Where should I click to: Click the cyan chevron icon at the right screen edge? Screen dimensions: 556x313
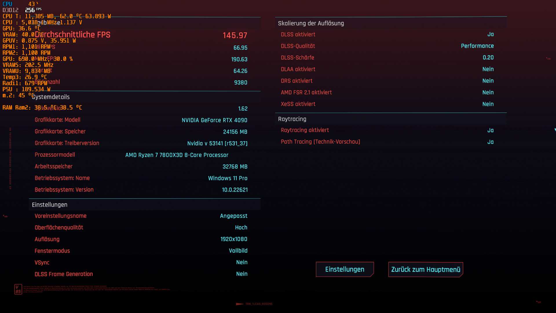tap(554, 130)
